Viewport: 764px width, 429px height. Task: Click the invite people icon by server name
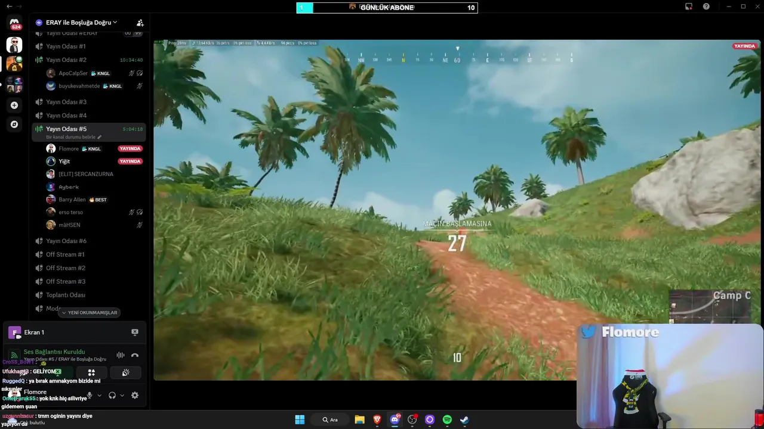[140, 23]
